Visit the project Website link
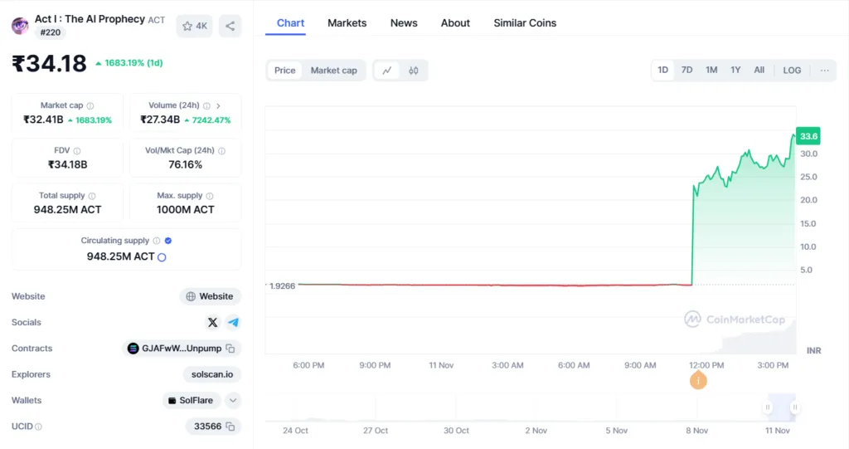Screen dimensions: 849x449 point(210,296)
